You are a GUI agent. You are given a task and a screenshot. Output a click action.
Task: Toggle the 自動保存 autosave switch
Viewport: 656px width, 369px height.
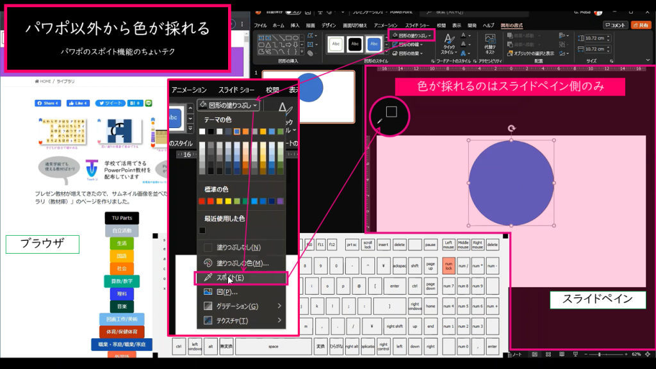(294, 12)
